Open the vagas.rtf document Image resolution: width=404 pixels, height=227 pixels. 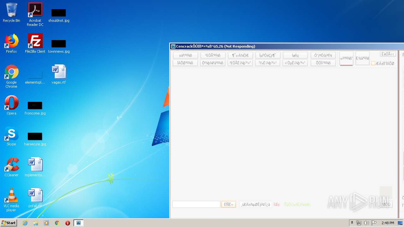59,74
